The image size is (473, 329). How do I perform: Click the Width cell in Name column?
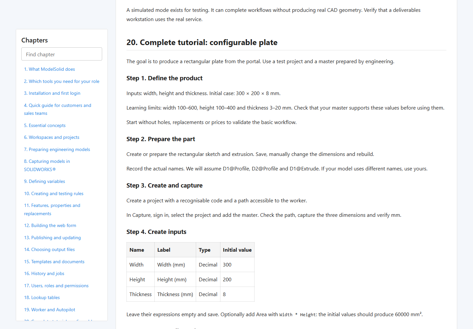pos(141,265)
